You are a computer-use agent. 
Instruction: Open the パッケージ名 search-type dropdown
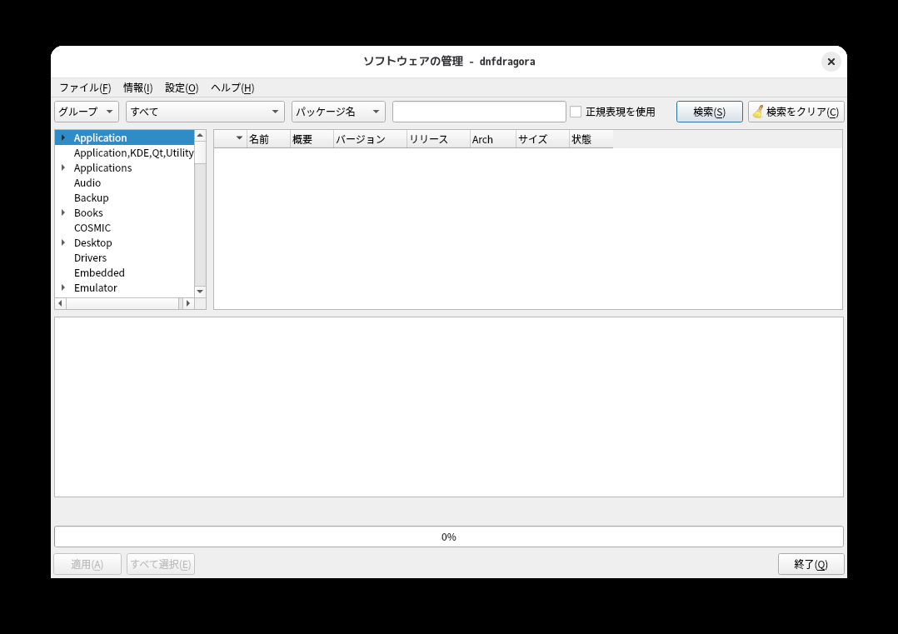point(338,111)
